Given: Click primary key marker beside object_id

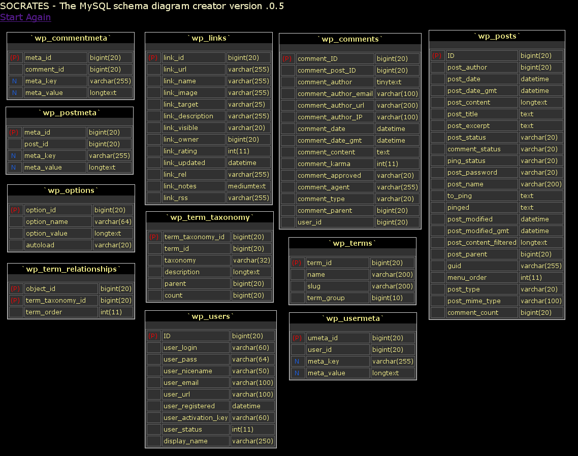Looking at the screenshot, I should (x=16, y=288).
